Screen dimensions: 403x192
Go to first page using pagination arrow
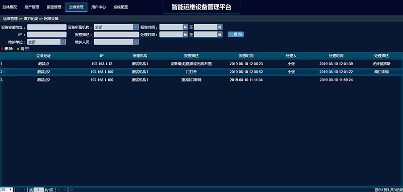(x=18, y=190)
